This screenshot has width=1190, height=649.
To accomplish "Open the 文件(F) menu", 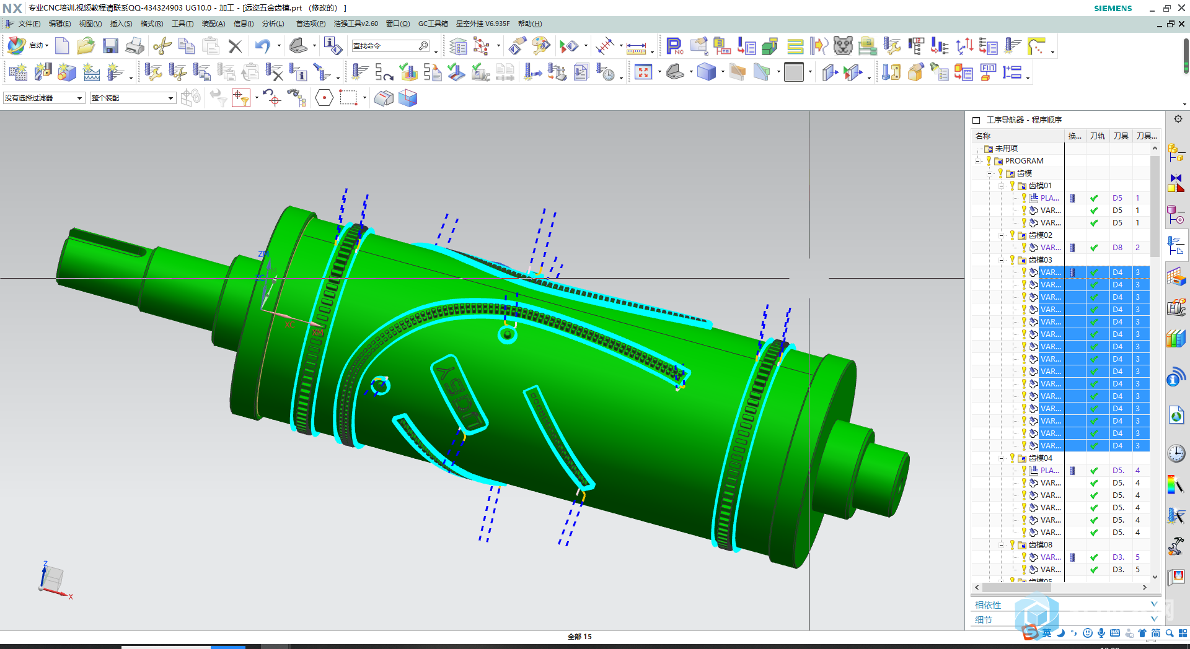I will 29,24.
